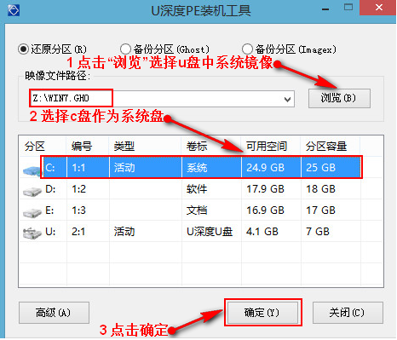This screenshot has width=397, height=340.
Task: Select the U: USB drive icon
Action: tap(32, 233)
